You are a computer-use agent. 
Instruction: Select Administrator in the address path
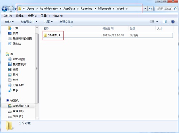click(x=49, y=9)
